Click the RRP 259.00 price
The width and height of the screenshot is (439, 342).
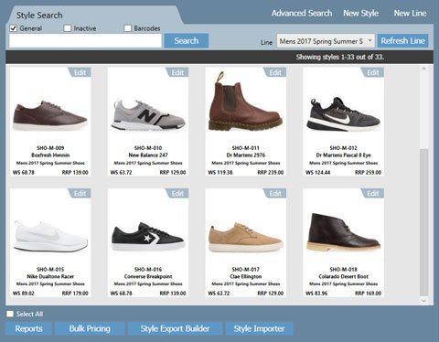(x=368, y=173)
